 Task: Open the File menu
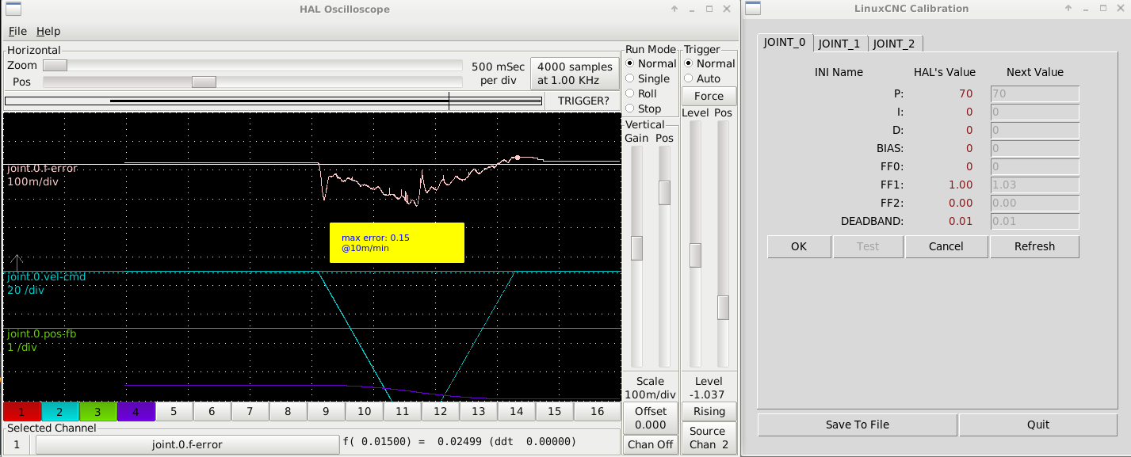(17, 31)
